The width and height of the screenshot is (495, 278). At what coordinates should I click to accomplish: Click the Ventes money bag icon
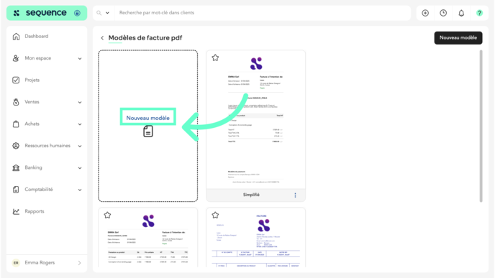point(16,102)
